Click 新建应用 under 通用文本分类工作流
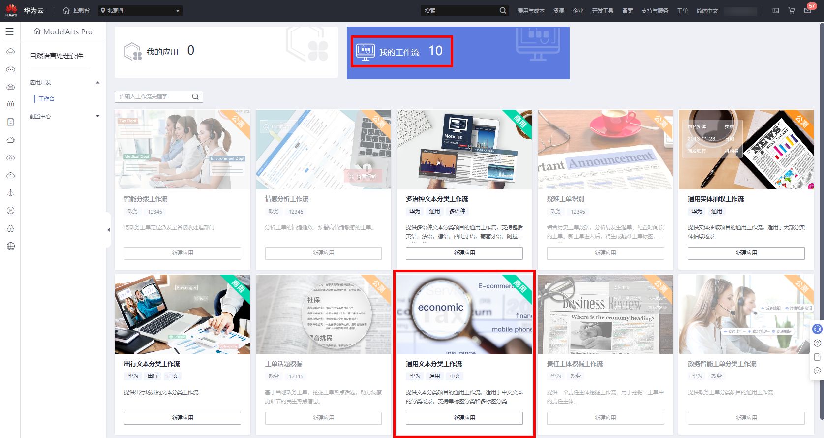Viewport: 824px width, 438px height. click(x=464, y=418)
